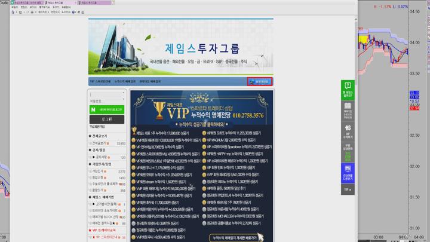Viewport: 430px width, 242px height.
Task: Click the book icon in right floating sidebar
Action: (x=348, y=111)
